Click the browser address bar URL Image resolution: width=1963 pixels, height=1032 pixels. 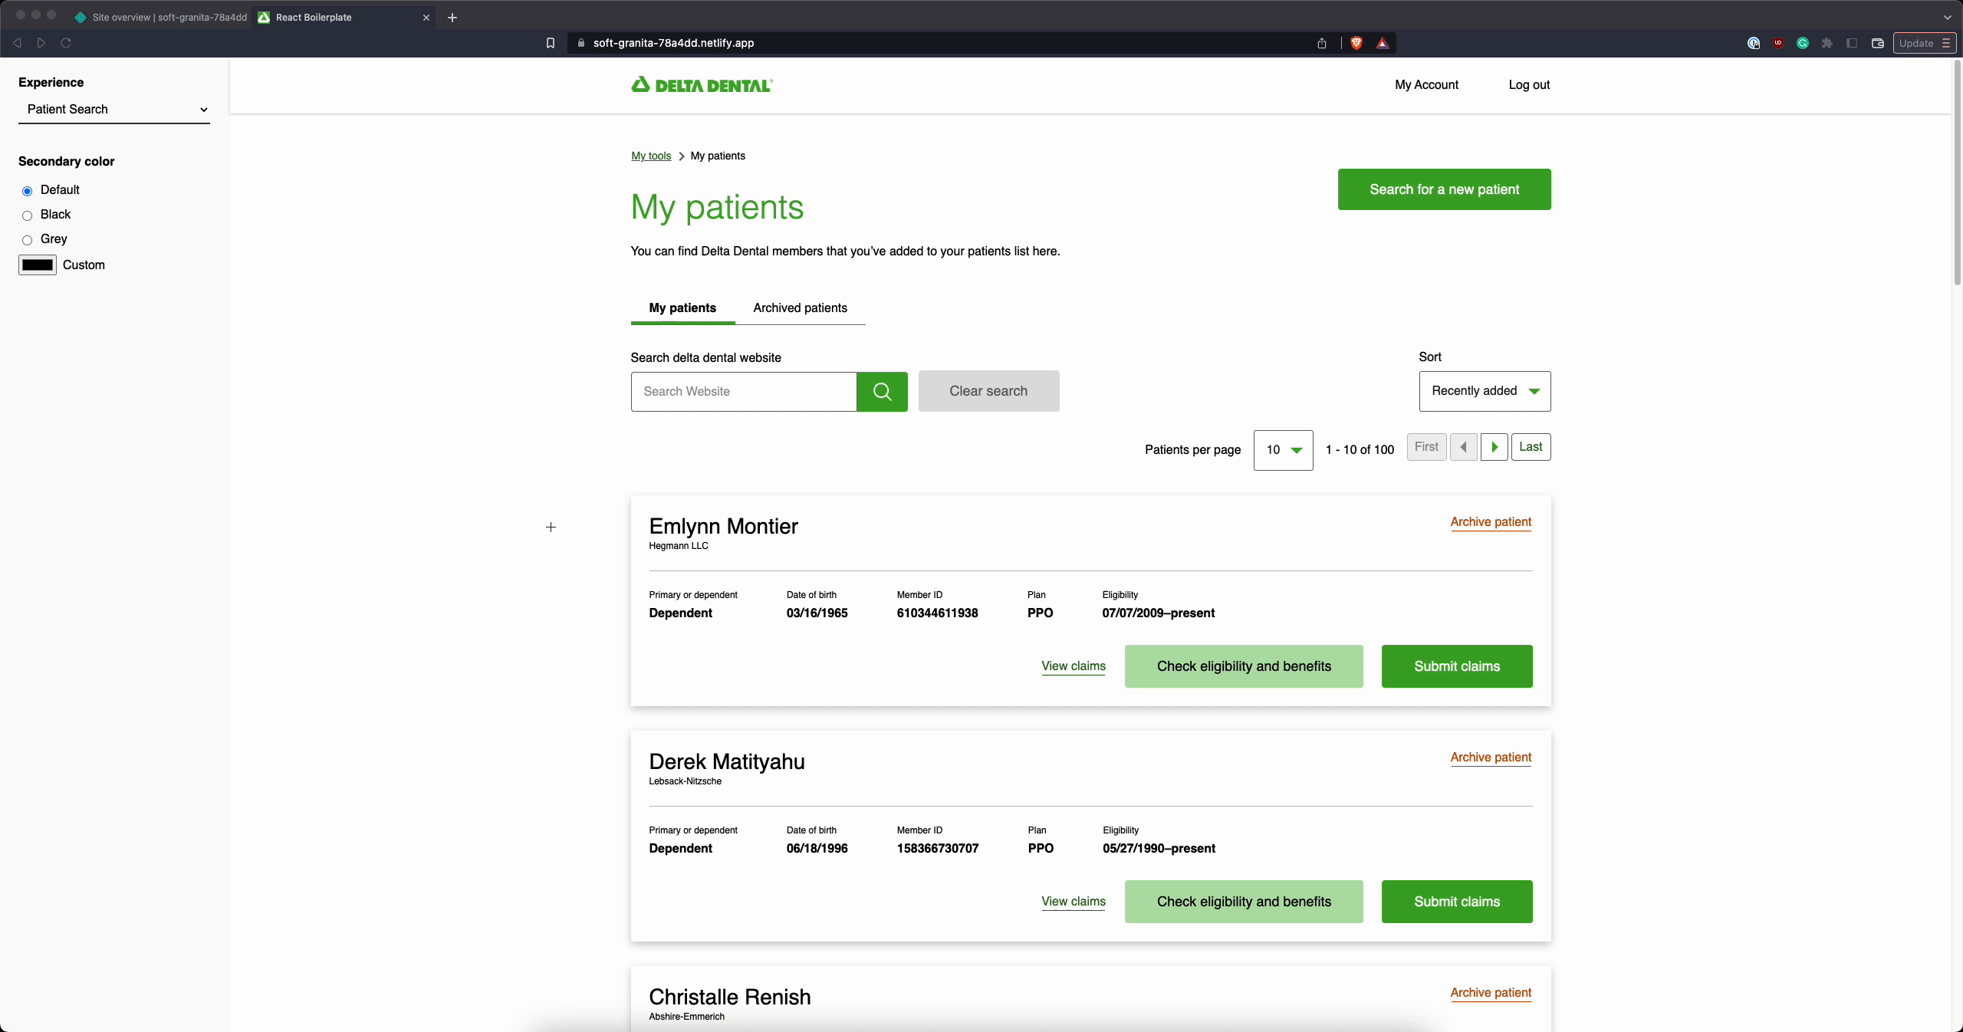(x=673, y=43)
